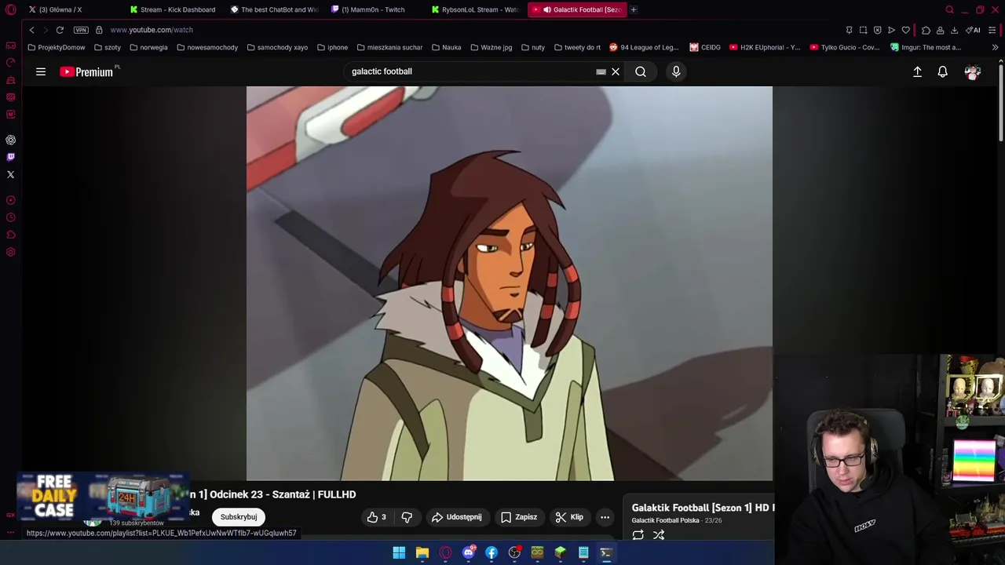The image size is (1005, 565).
Task: Create a Klip from video
Action: tap(570, 517)
